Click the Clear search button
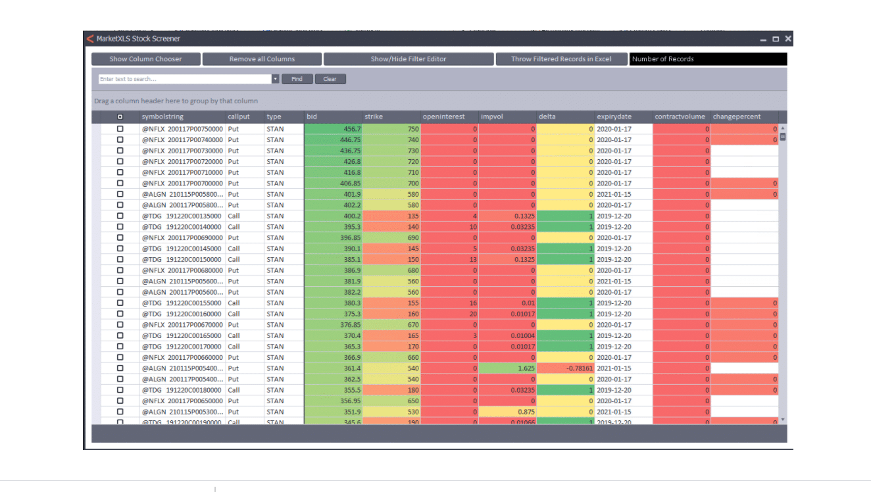The height and width of the screenshot is (492, 871). [330, 79]
